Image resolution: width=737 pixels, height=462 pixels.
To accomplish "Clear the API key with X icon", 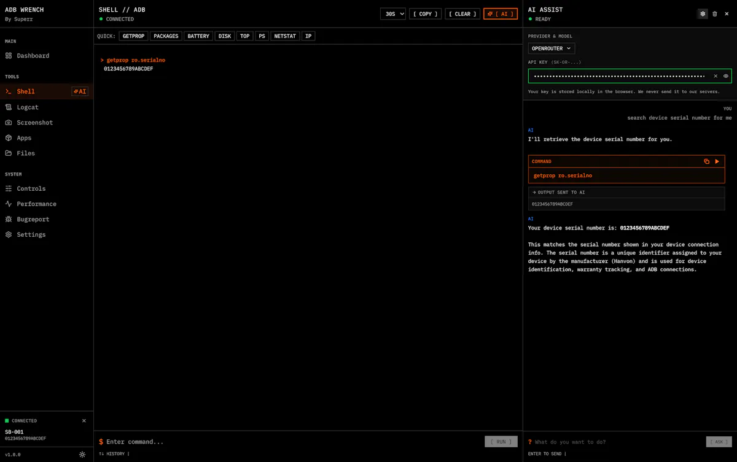I will (x=716, y=76).
